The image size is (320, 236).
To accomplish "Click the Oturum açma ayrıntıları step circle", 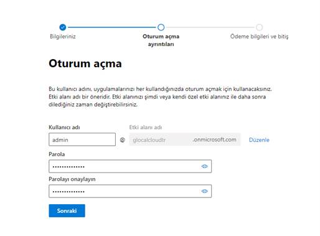I will click(x=161, y=27).
